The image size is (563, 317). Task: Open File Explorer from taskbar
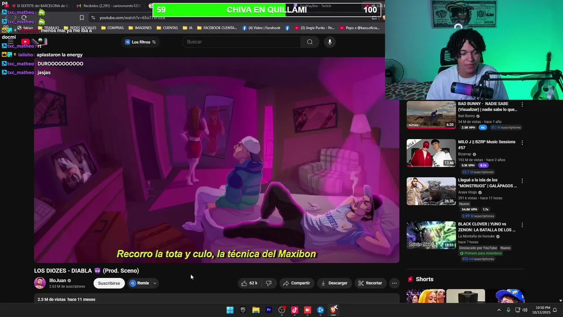tap(256, 310)
